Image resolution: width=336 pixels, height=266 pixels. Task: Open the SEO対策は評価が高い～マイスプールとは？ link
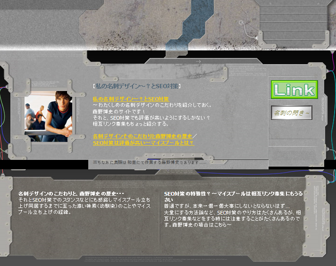click(143, 142)
